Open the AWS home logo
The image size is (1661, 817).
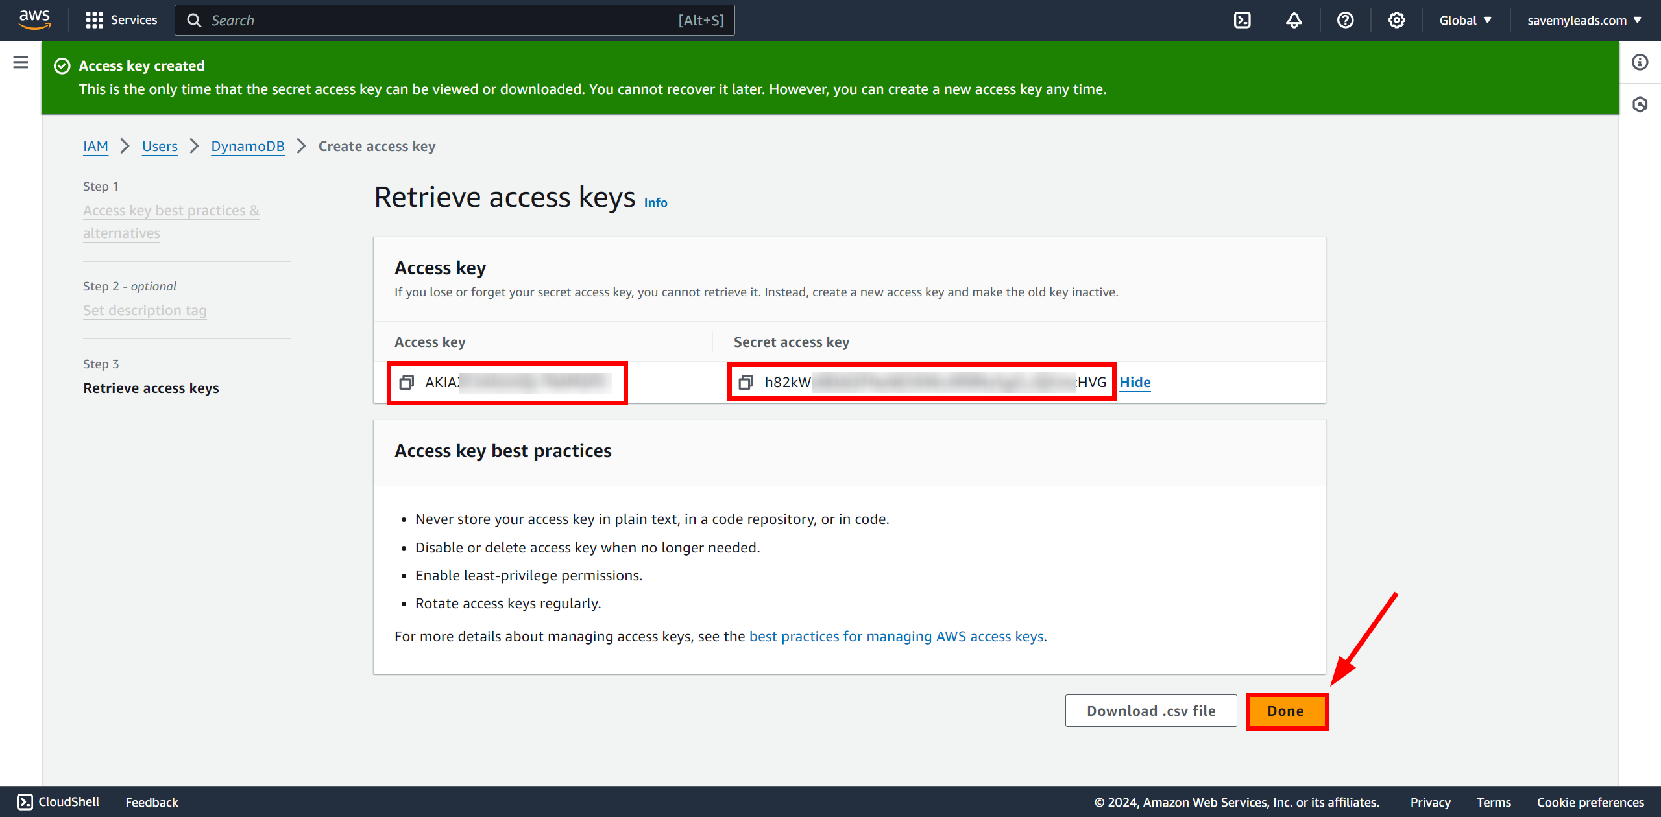click(34, 20)
